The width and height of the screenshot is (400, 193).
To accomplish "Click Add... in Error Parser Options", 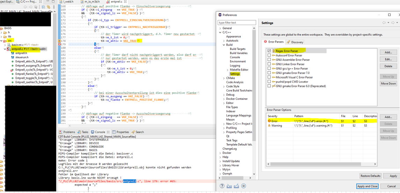I will 388,117.
